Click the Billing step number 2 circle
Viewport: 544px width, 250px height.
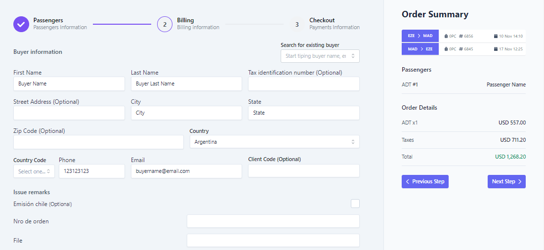coord(165,24)
